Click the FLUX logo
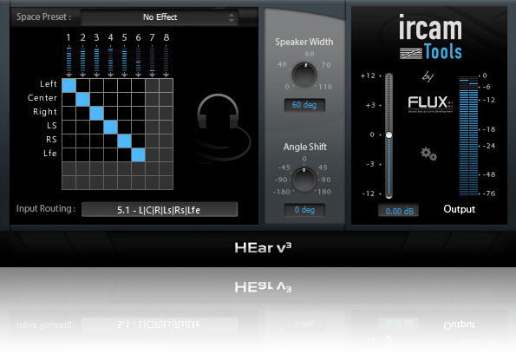The width and height of the screenshot is (516, 354). coord(430,104)
